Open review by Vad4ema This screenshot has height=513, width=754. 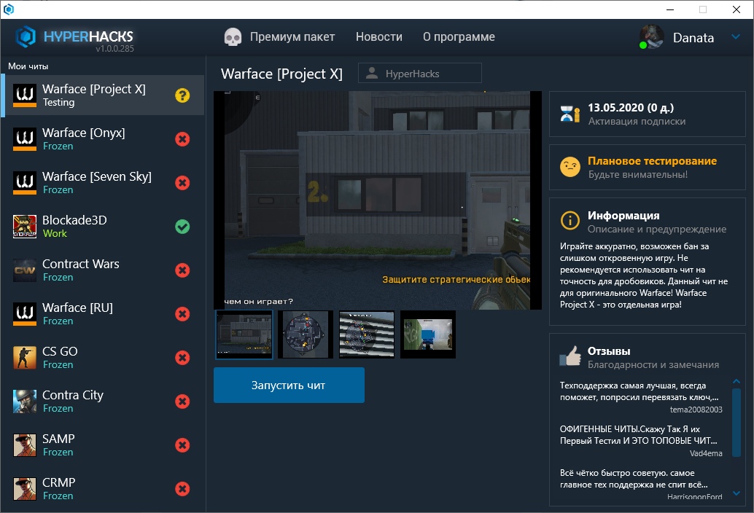641,441
